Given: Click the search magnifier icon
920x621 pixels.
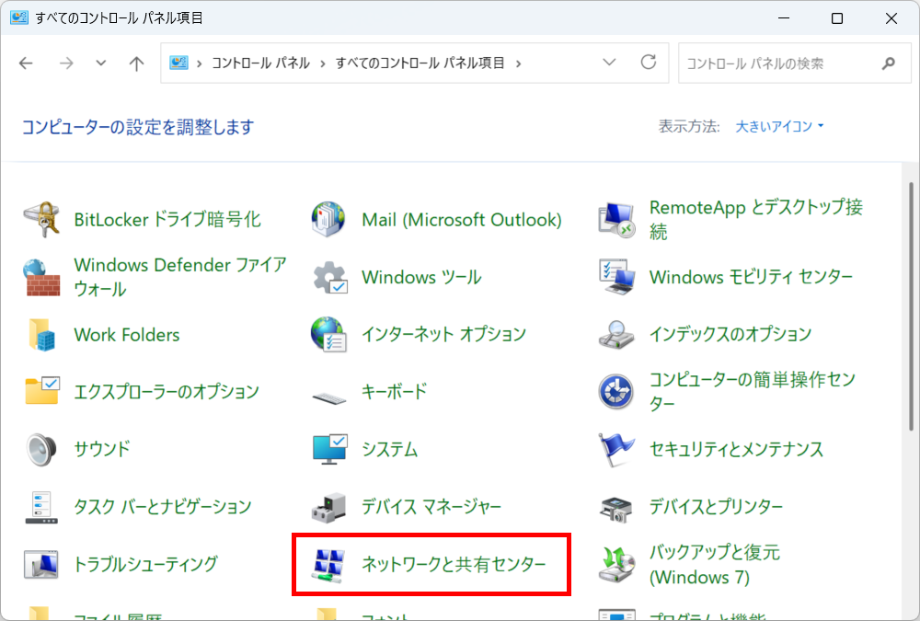Looking at the screenshot, I should tap(889, 63).
